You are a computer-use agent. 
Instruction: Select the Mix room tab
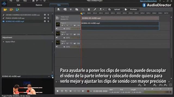point(59,5)
